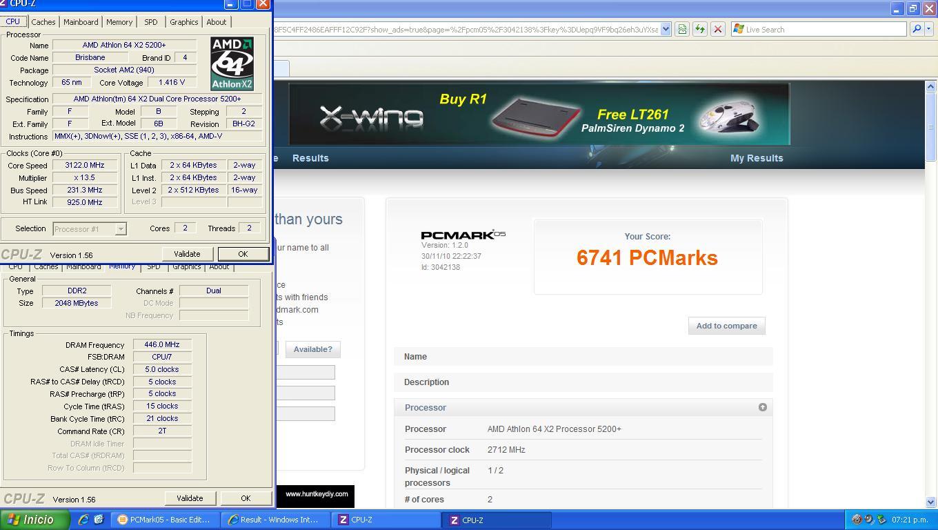
Task: Switch to Result - Windows Internet Explorer taskbar button
Action: (275, 520)
